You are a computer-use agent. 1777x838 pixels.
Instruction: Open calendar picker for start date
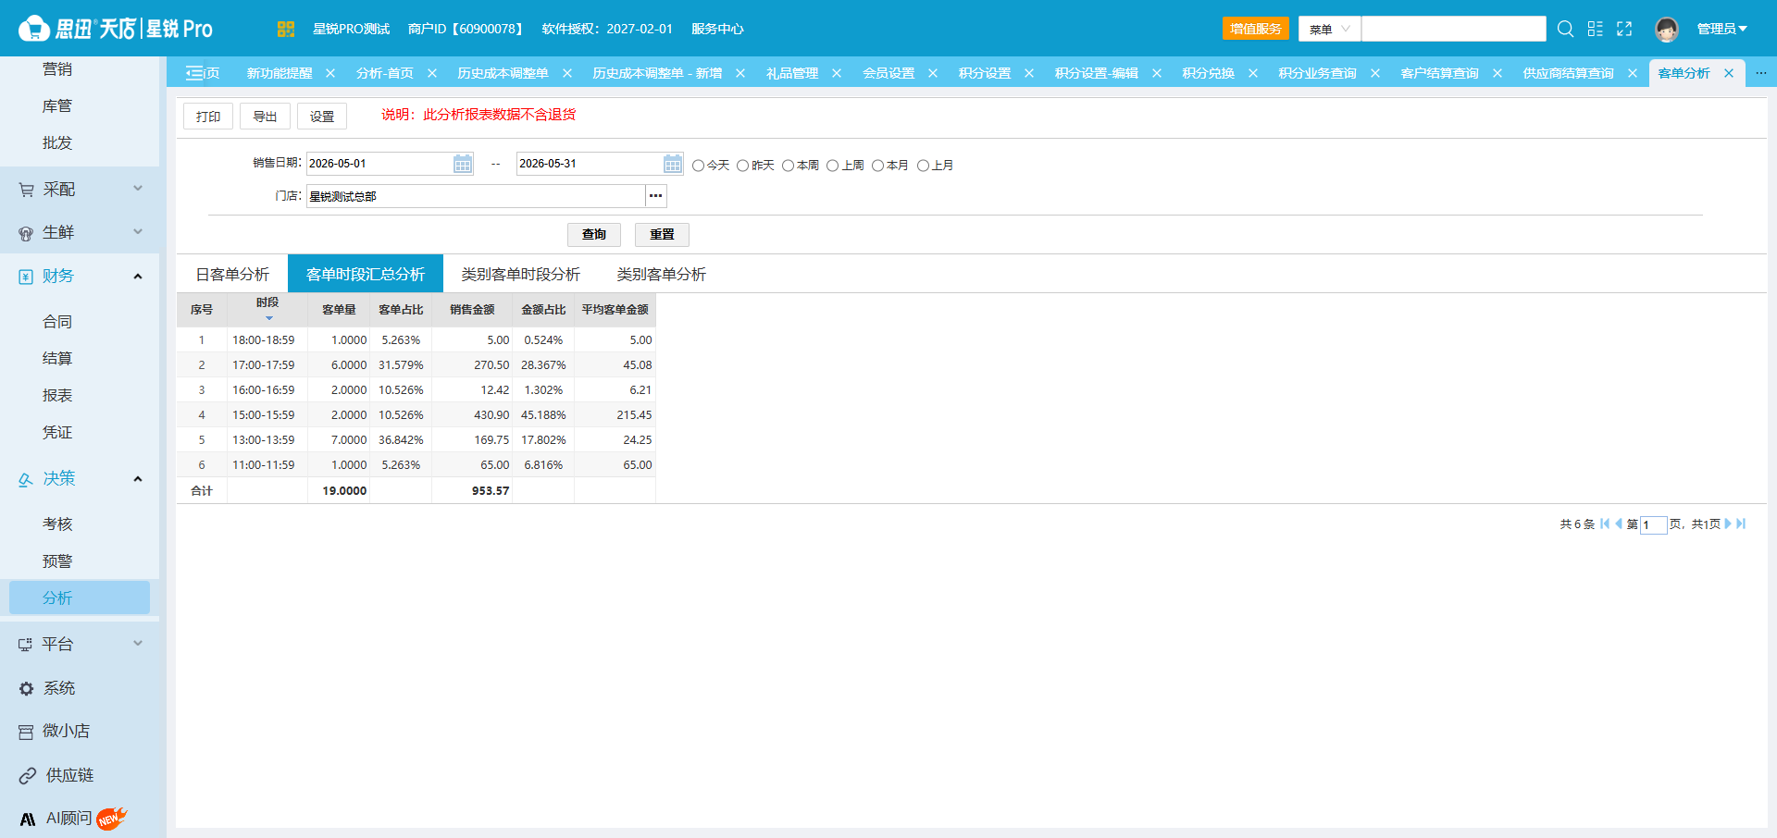(x=463, y=164)
